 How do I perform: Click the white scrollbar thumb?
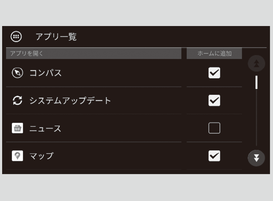[x=256, y=82]
